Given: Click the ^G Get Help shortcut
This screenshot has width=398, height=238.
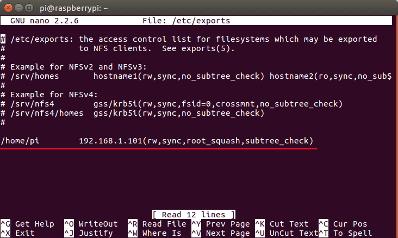Looking at the screenshot, I should click(27, 224).
